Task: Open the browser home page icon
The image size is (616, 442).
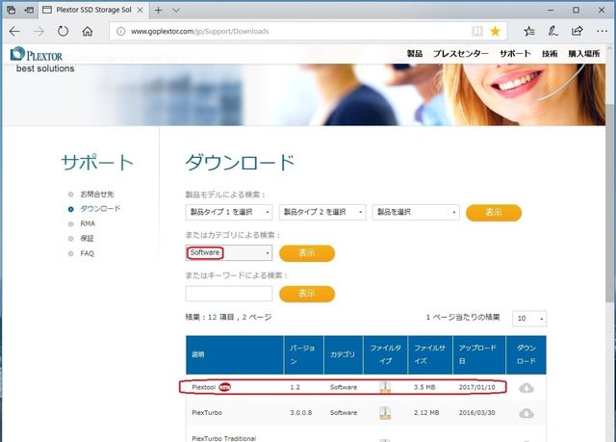Action: point(88,32)
